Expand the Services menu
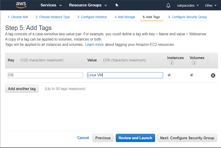This screenshot has height=148, width=221. click(51, 6)
